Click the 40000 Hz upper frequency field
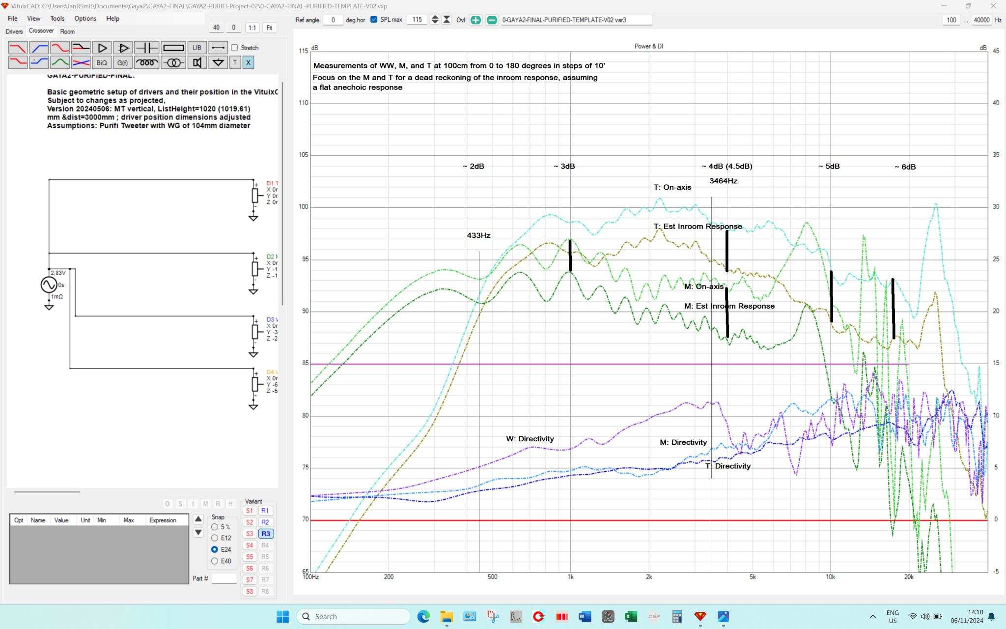The width and height of the screenshot is (1006, 629). [x=981, y=20]
